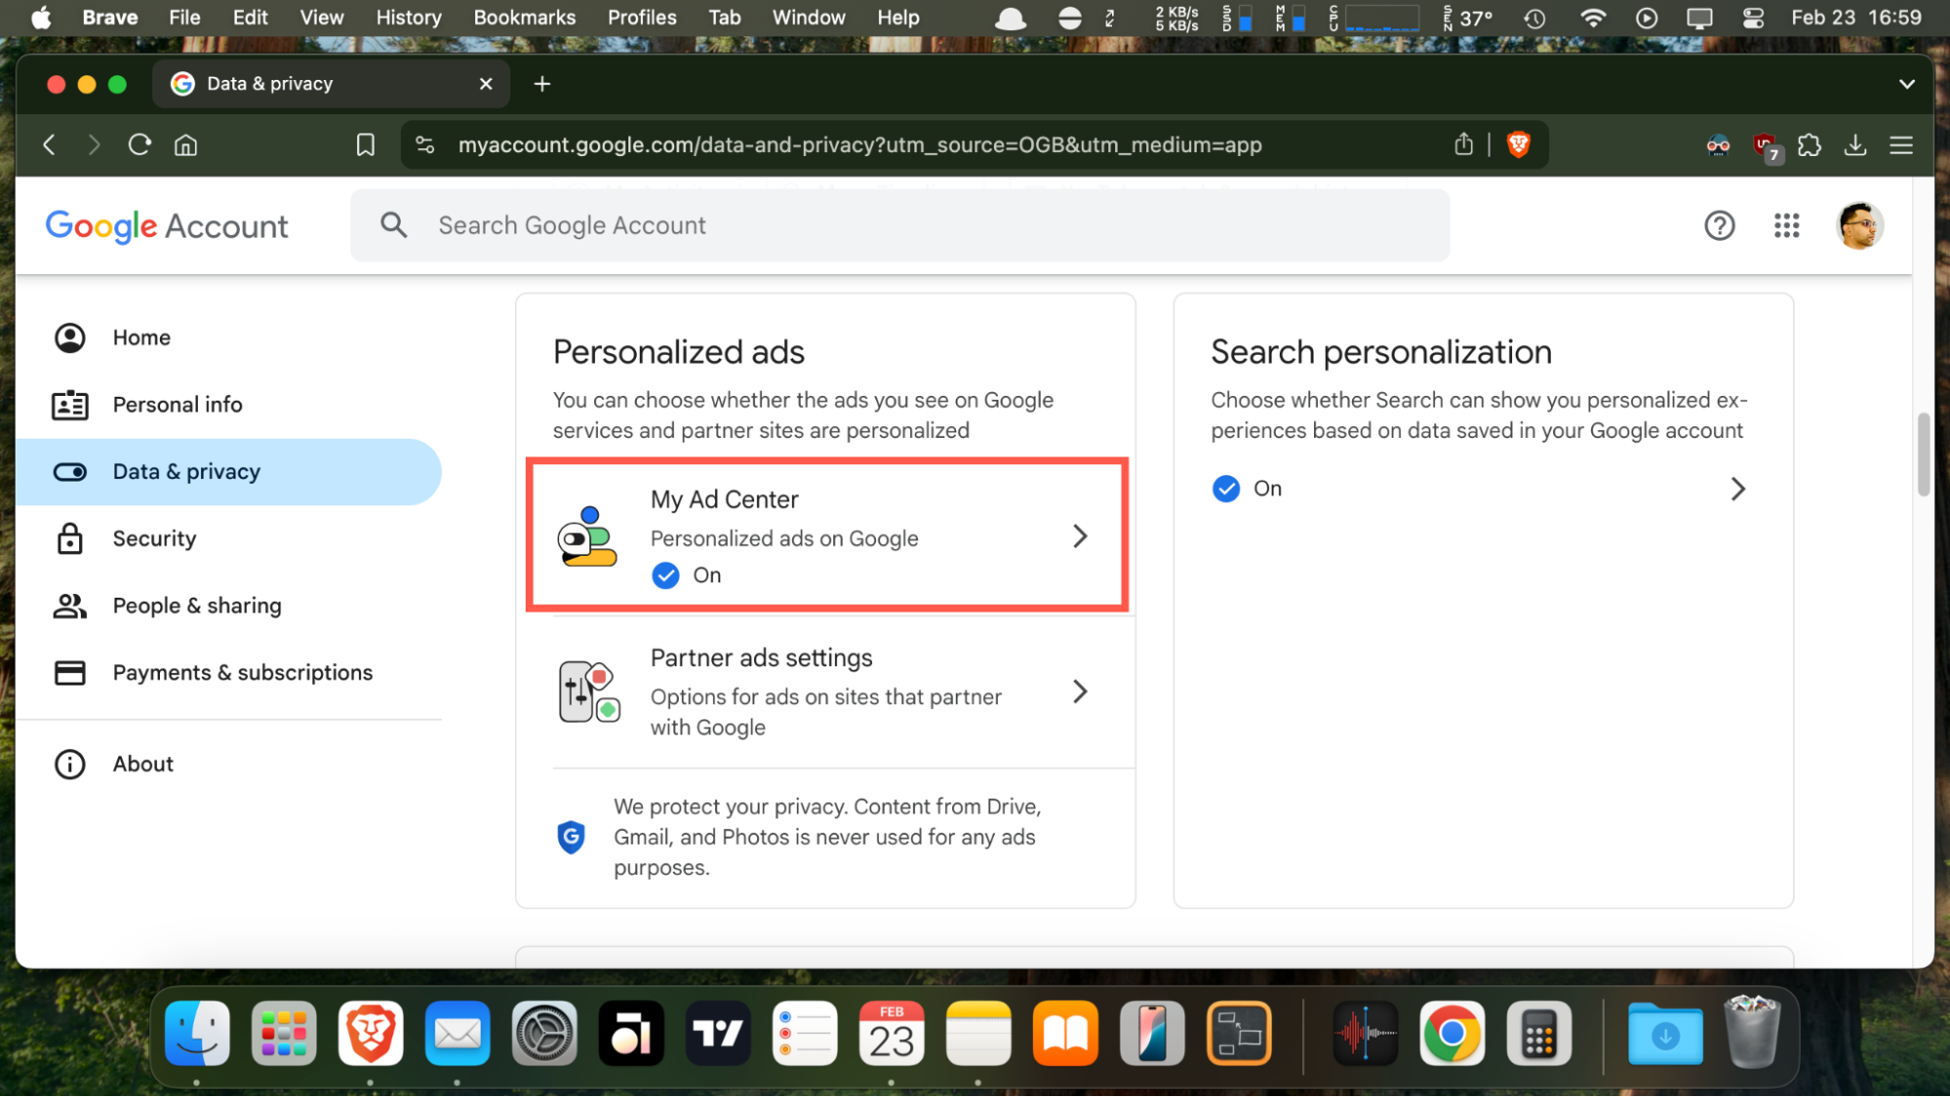Open Finder from the Dock

tap(197, 1034)
